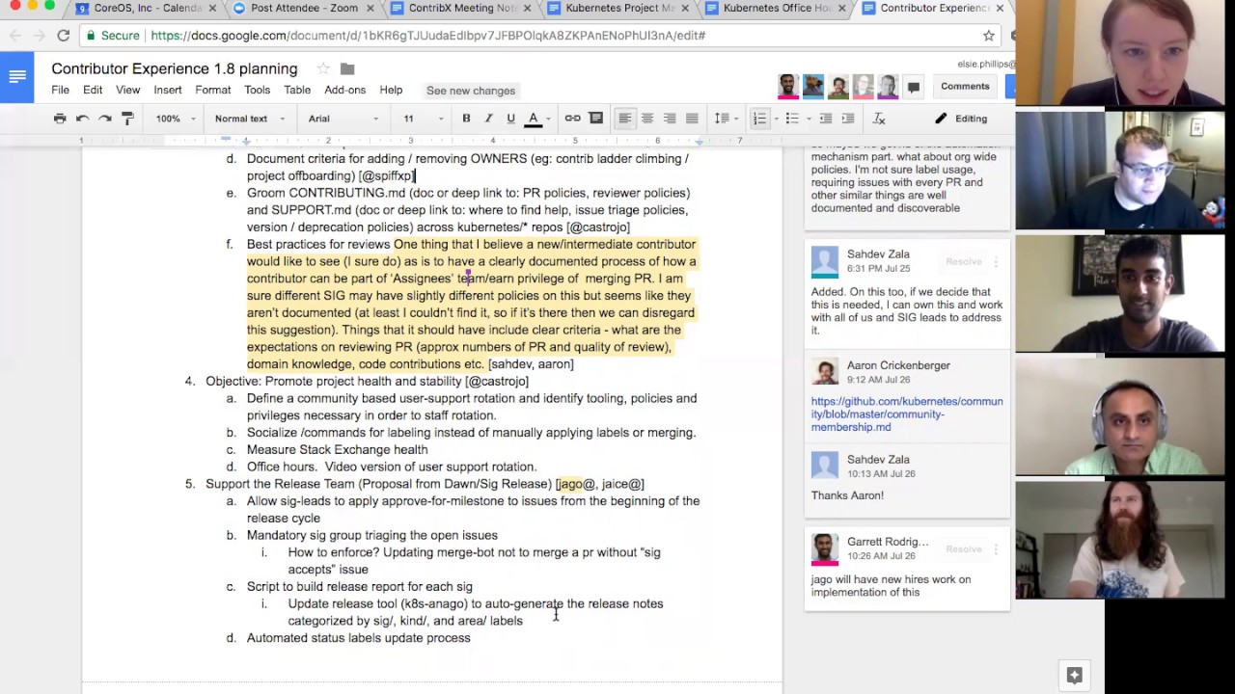Redo the last undone edit
Image resolution: width=1235 pixels, height=694 pixels.
point(104,119)
